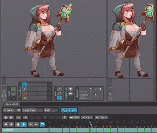Select the Weights tool in Tools panel

(x=14, y=93)
